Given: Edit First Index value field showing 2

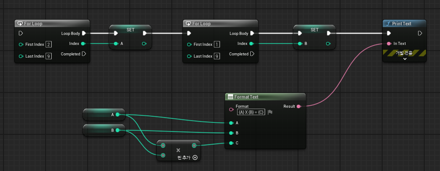Looking at the screenshot, I should [49, 44].
